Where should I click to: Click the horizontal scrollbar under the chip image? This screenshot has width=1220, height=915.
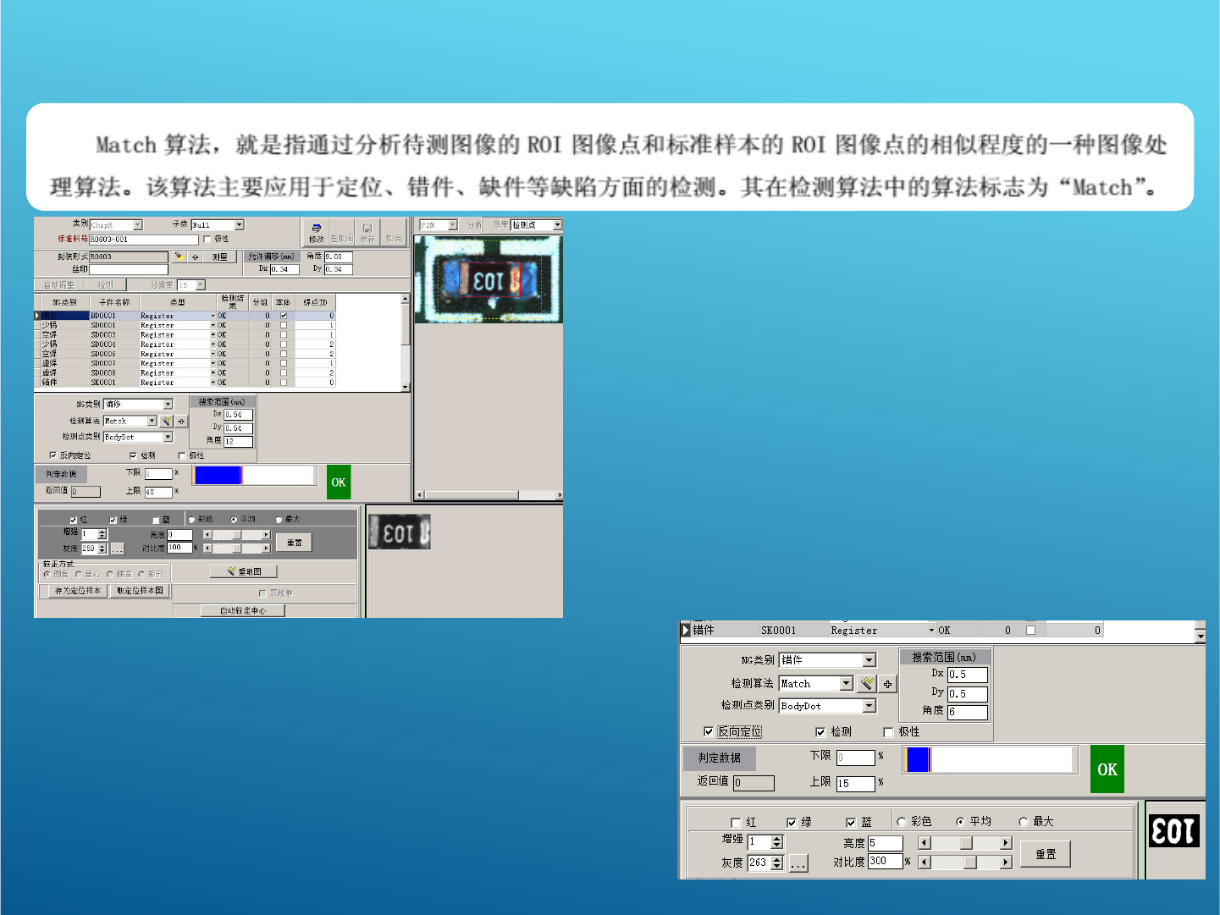tap(489, 495)
